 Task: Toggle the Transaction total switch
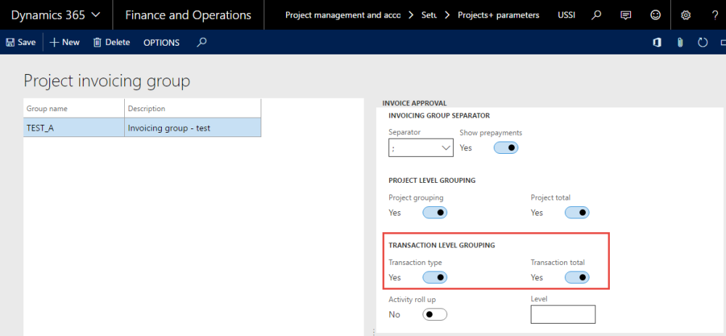coord(577,277)
